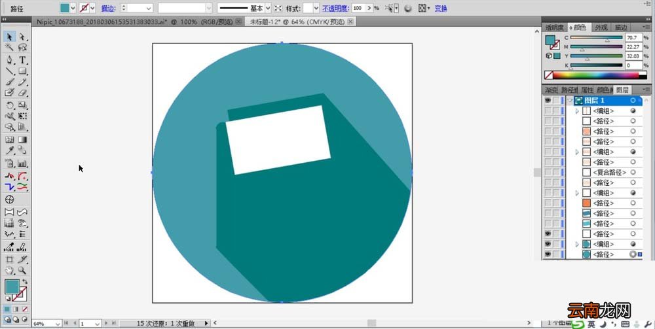The height and width of the screenshot is (329, 655).
Task: Switch to 渐变 panel tab
Action: (x=551, y=90)
